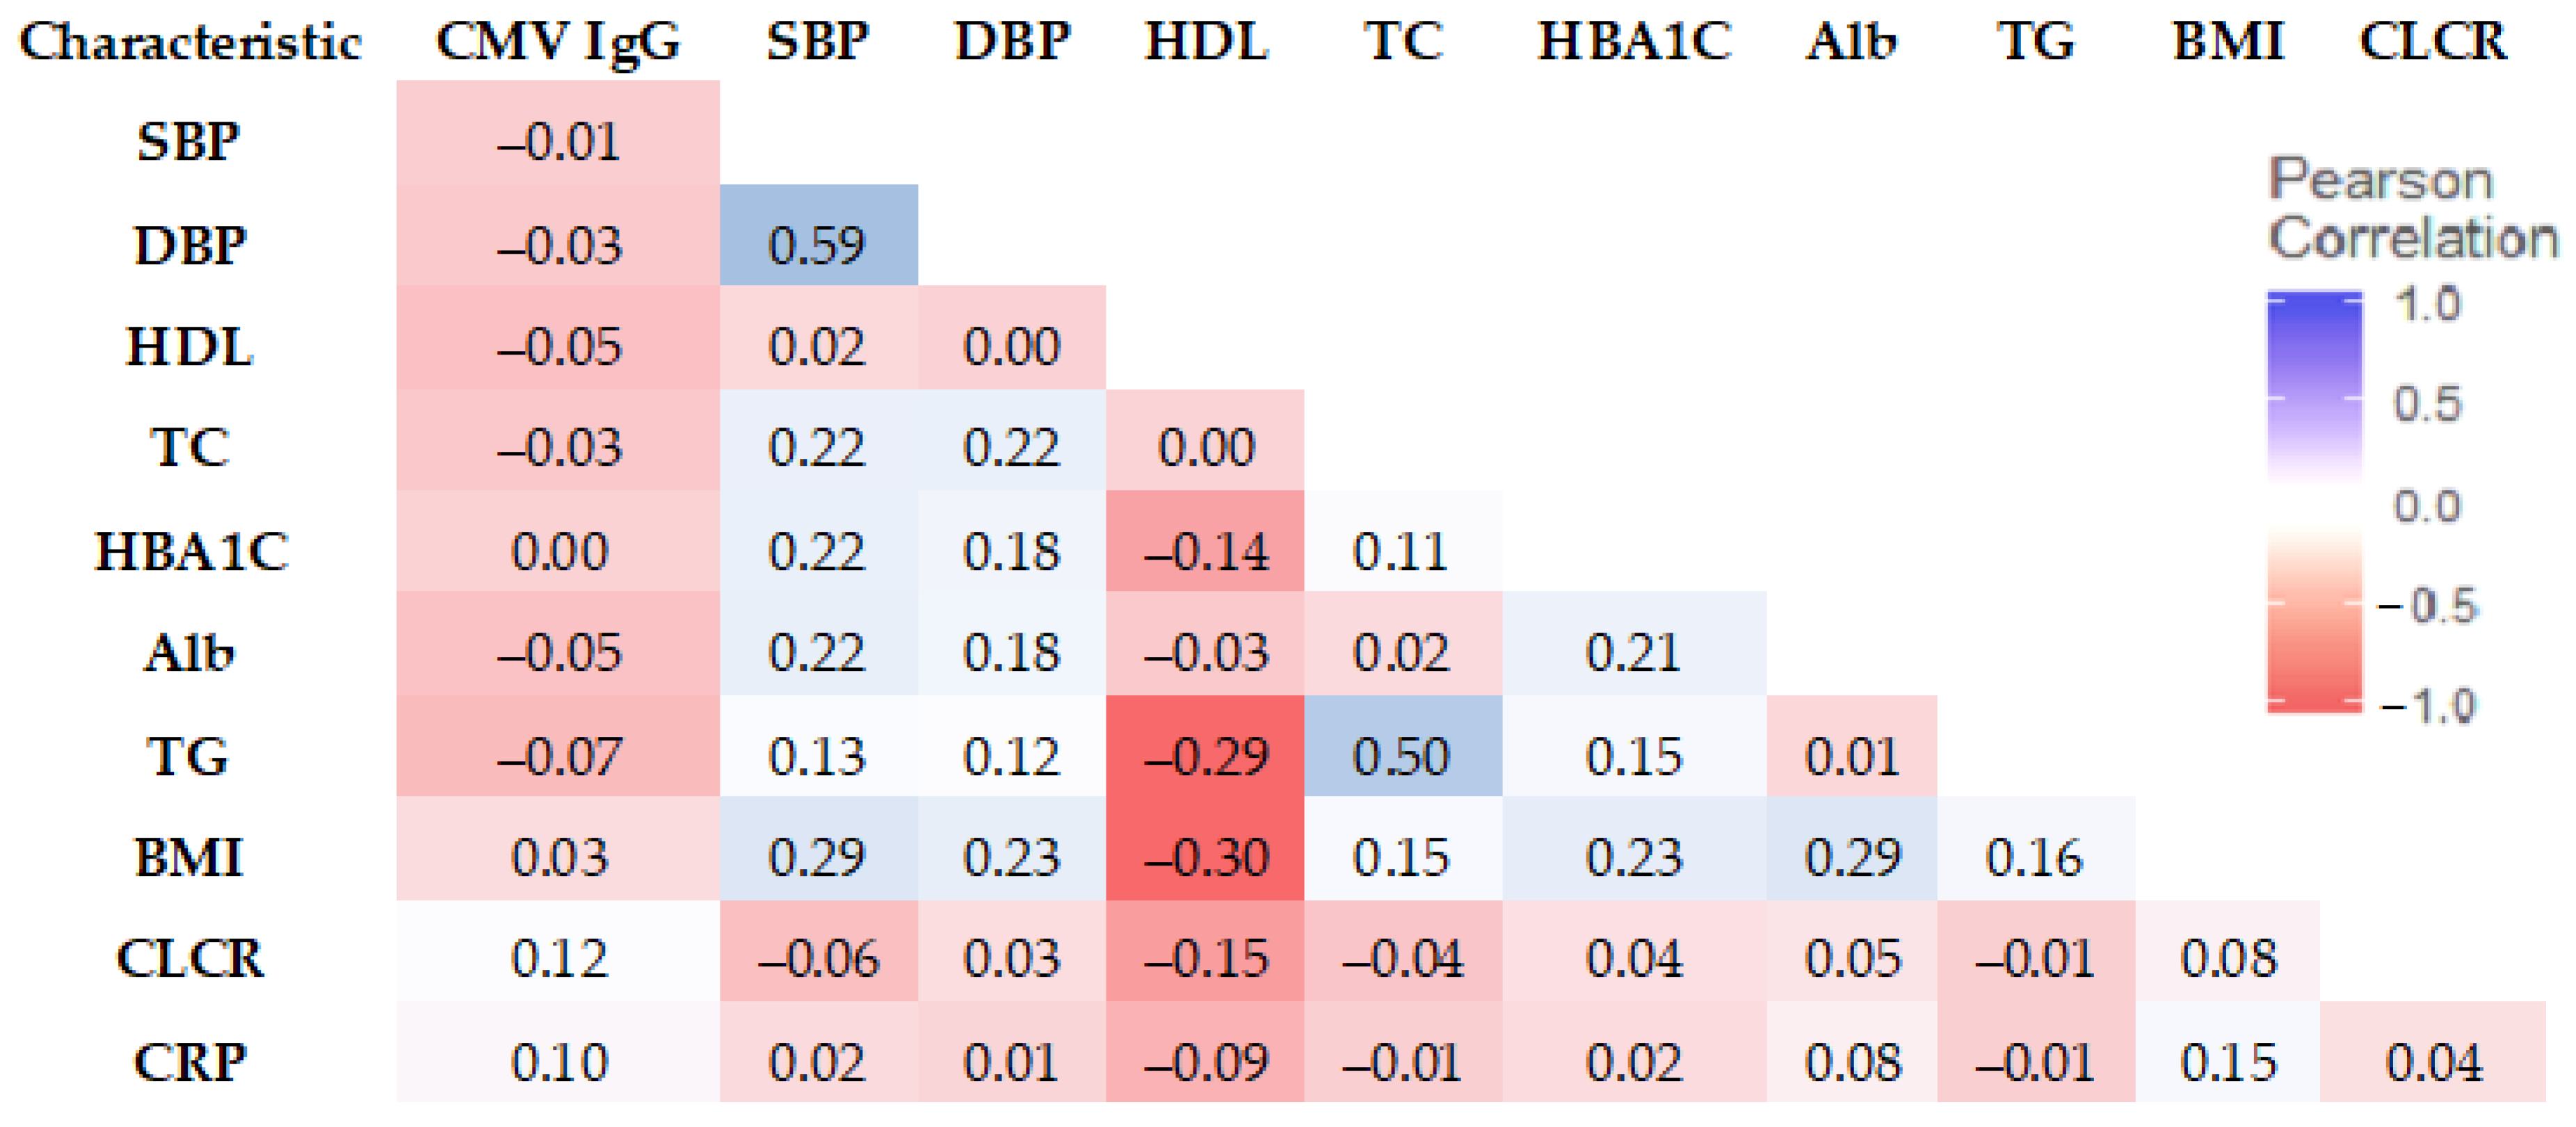Click the 0.59 cell for DBP versus SBP
Image resolution: width=2576 pixels, height=1127 pixels.
tap(817, 245)
